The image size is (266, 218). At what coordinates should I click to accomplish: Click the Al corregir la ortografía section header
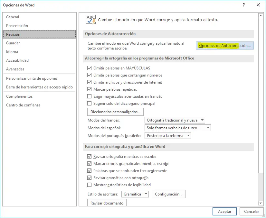point(168,58)
